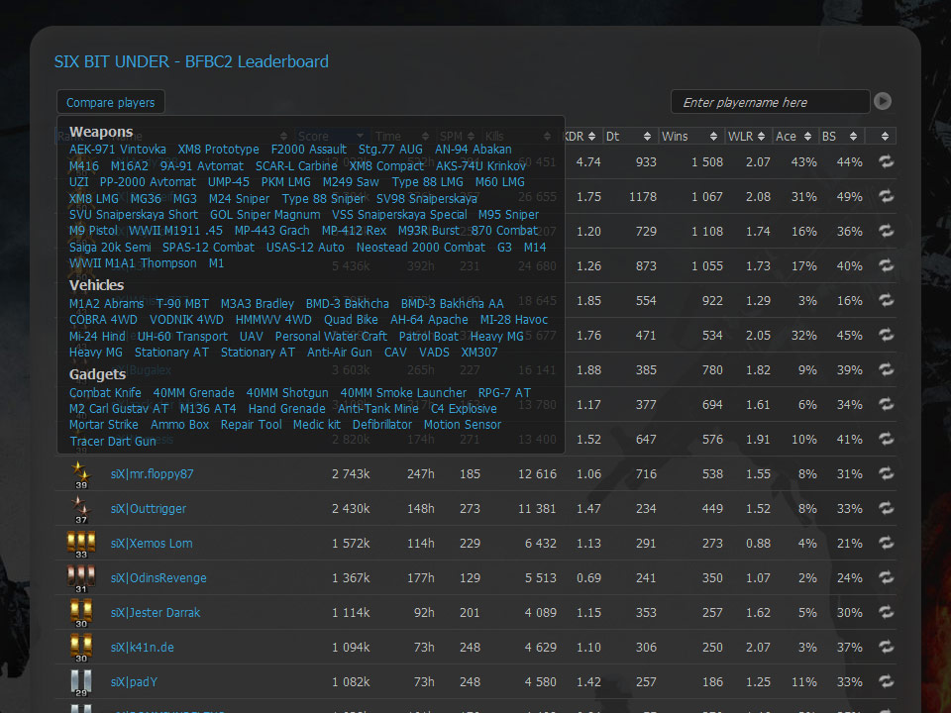Refresh stats for siX|Outtrigger

click(x=886, y=508)
